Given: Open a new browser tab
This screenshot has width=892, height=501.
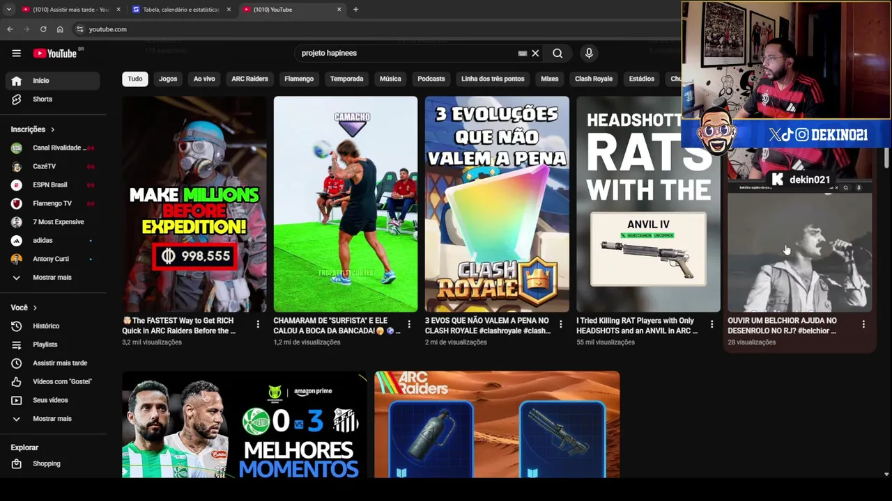Looking at the screenshot, I should 355,10.
